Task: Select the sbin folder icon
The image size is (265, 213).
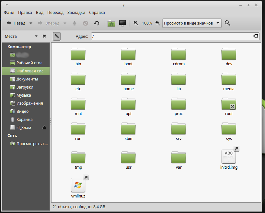Action: (128, 129)
